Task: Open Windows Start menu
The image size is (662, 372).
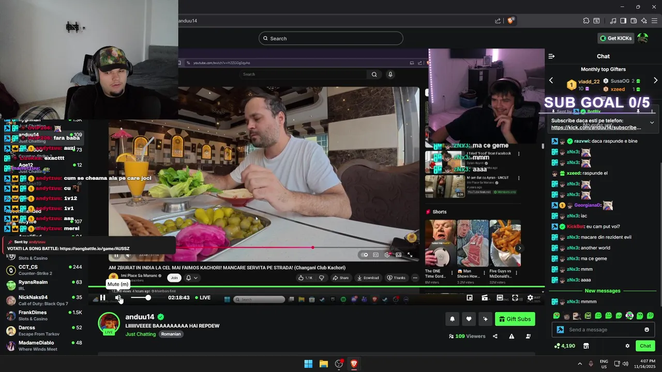Action: click(x=308, y=364)
